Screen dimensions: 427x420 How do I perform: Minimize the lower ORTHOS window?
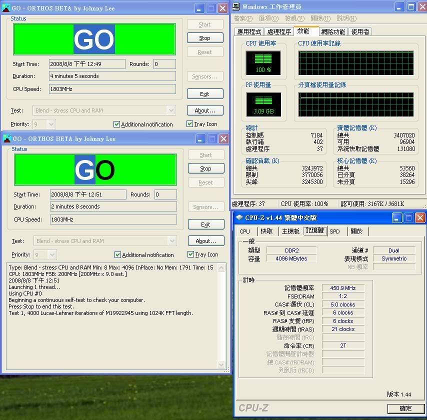point(200,139)
